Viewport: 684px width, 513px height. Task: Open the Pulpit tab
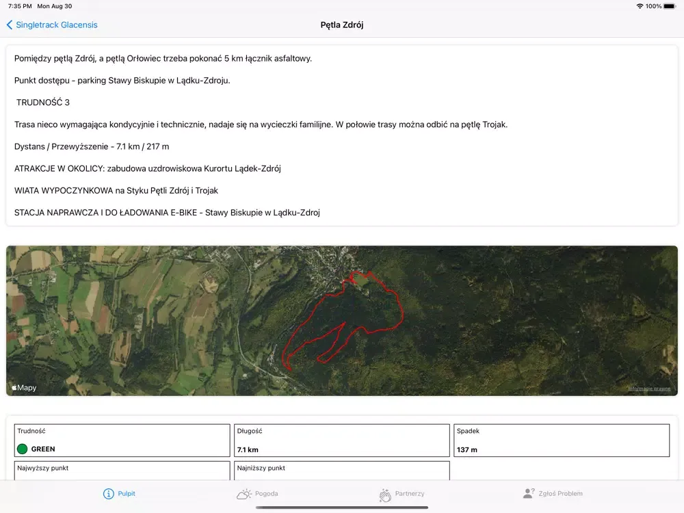(119, 493)
